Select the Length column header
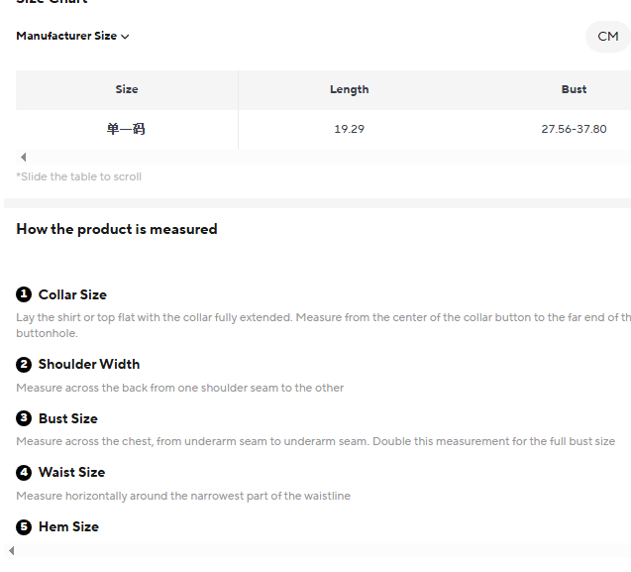The height and width of the screenshot is (572, 631). [x=350, y=89]
